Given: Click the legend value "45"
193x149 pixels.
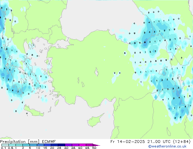Looking at the screenshot, I should click(87, 148).
